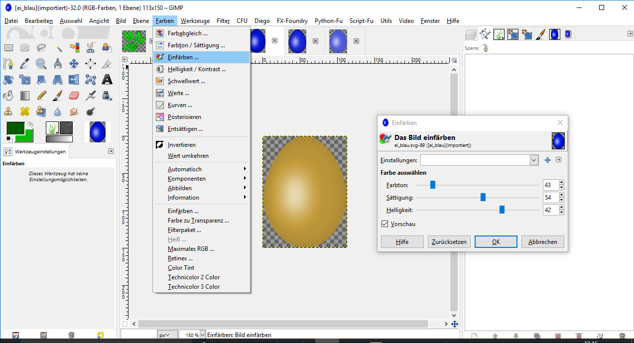Select the Eraser tool
The height and width of the screenshot is (343, 634).
click(74, 96)
